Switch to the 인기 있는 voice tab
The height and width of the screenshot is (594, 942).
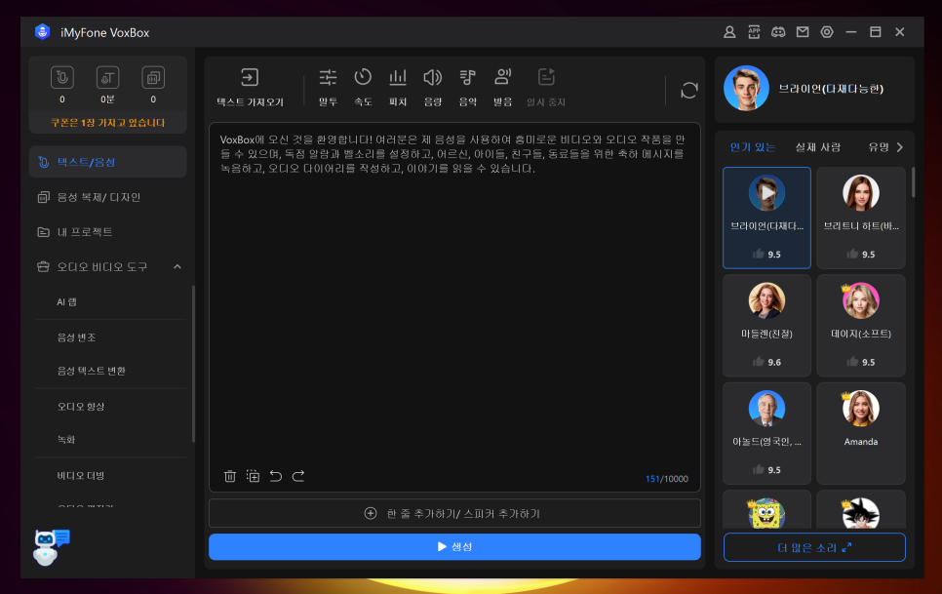(x=752, y=147)
